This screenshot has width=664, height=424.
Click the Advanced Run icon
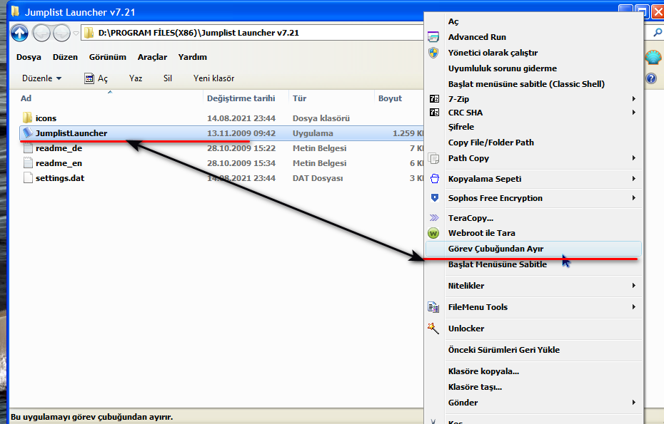(433, 37)
